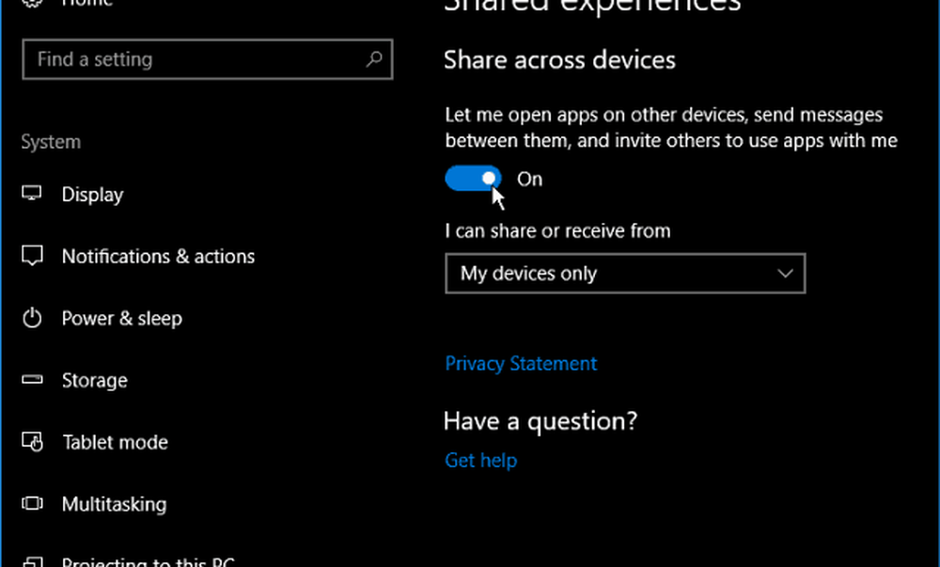Screen dimensions: 940x567
Task: Toggle the Share across devices switch
Action: (x=474, y=178)
